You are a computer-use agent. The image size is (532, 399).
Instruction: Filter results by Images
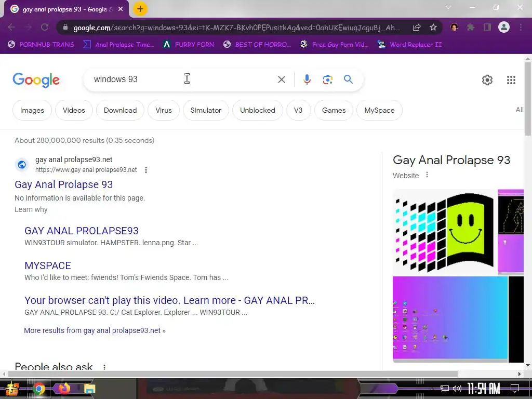coord(32,110)
